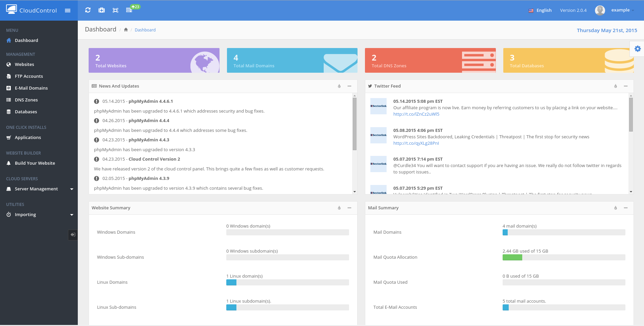The image size is (644, 326).
Task: Click the refresh icon in top toolbar
Action: [x=88, y=10]
